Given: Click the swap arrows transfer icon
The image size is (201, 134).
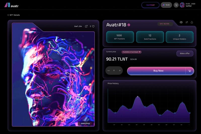Looking at the screenshot, I should pyautogui.click(x=187, y=22).
